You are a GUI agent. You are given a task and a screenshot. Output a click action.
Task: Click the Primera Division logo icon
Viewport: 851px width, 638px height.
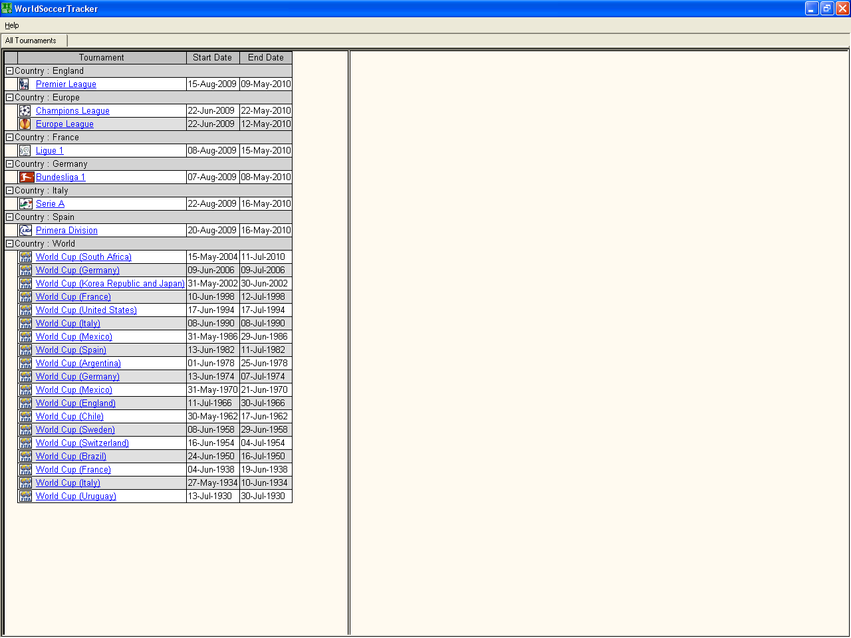tap(26, 231)
